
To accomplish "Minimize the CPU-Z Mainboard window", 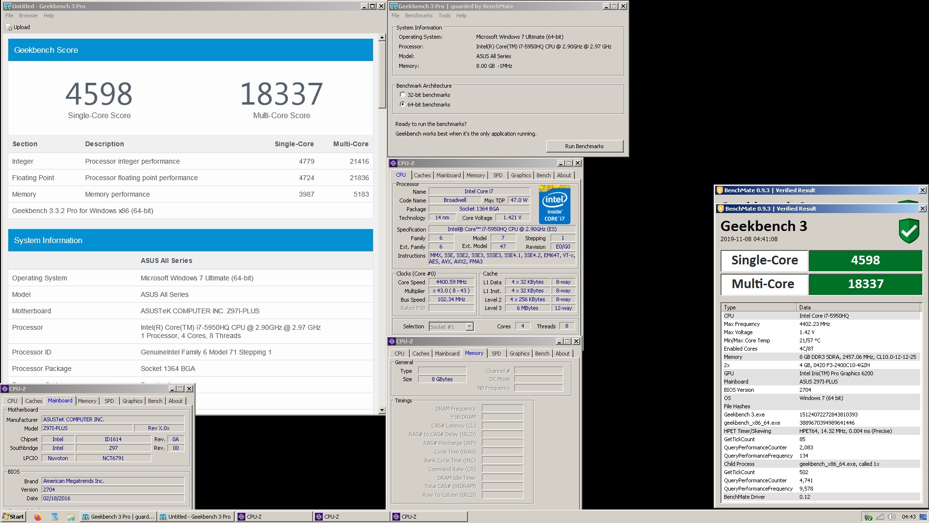I will point(172,389).
